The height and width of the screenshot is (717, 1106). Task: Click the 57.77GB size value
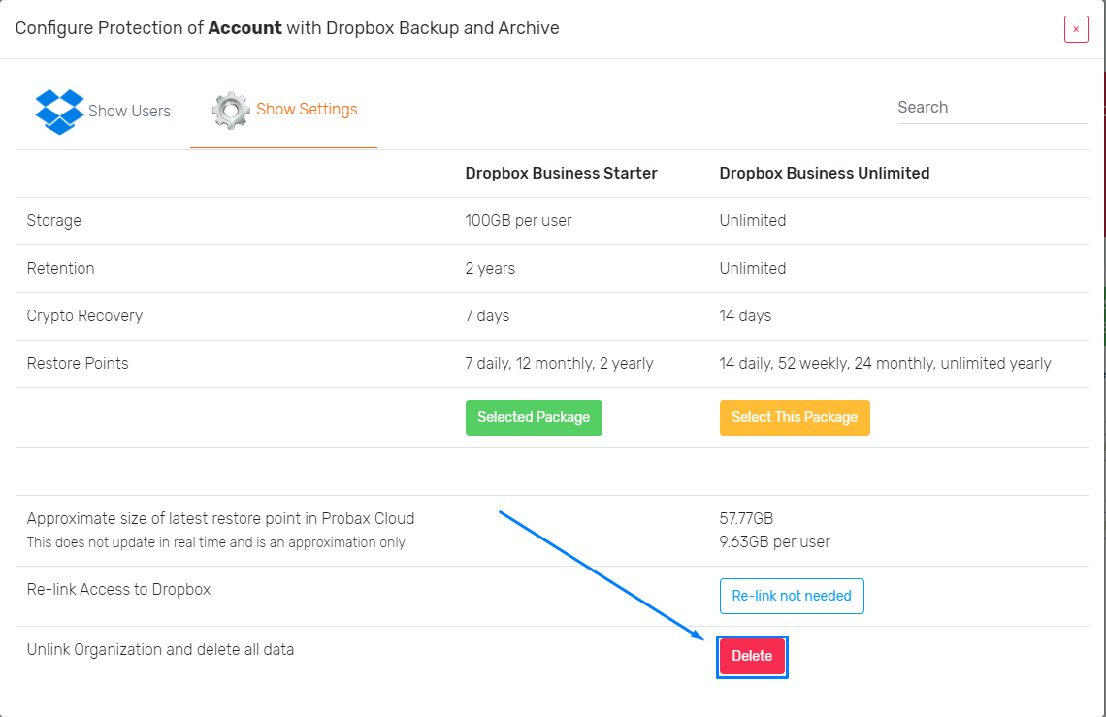tap(746, 519)
